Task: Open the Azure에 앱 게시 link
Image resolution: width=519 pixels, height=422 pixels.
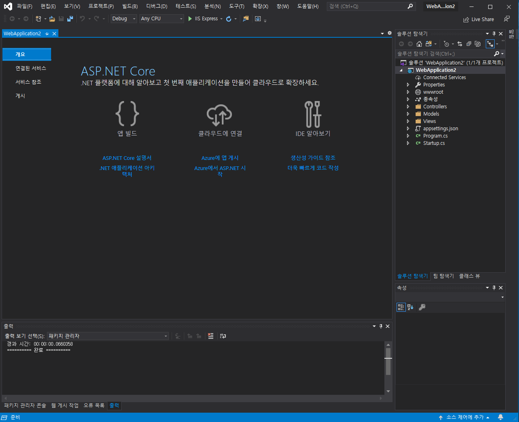Action: 220,158
